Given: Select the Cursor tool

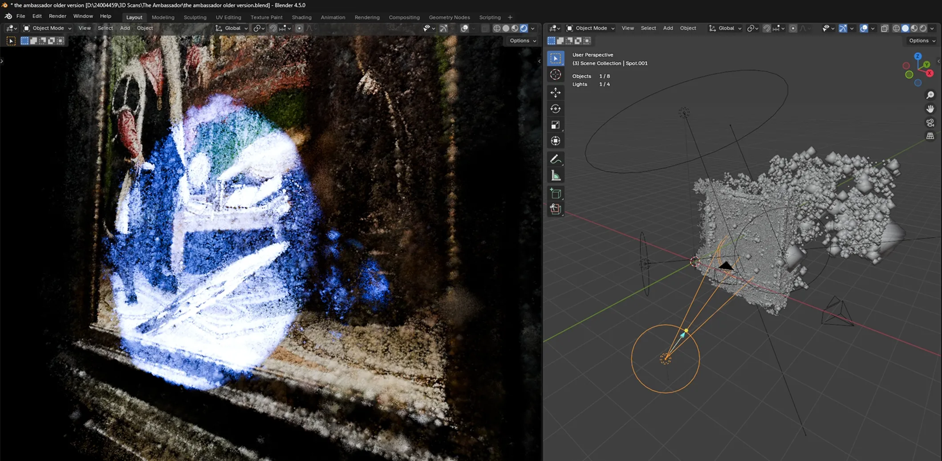Looking at the screenshot, I should pos(556,74).
